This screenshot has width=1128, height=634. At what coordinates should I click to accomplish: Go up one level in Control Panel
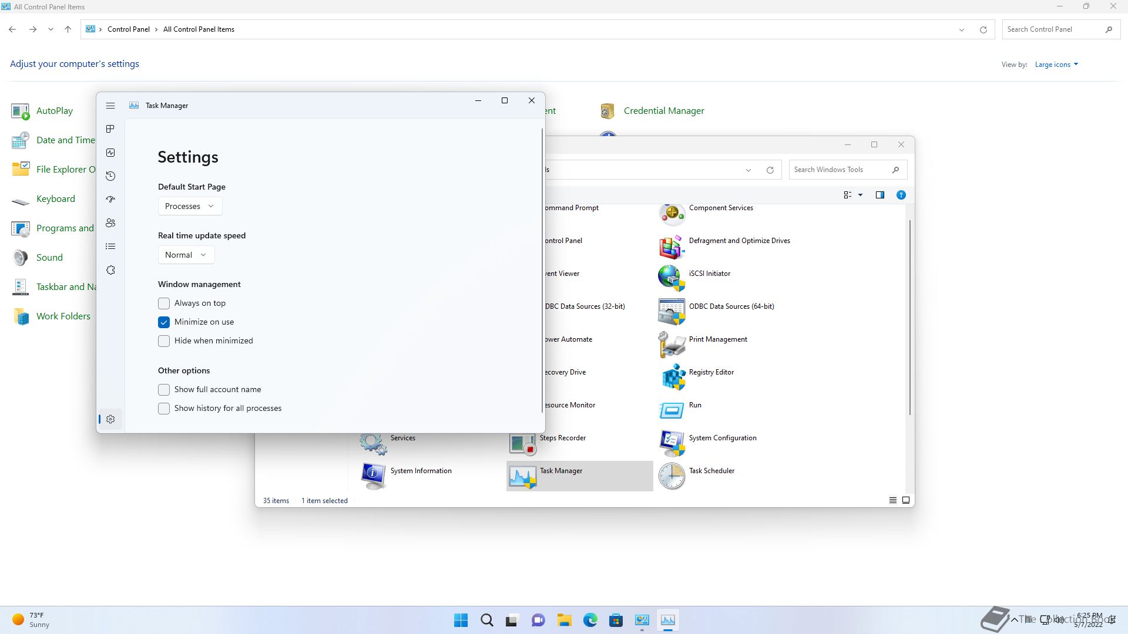click(68, 29)
